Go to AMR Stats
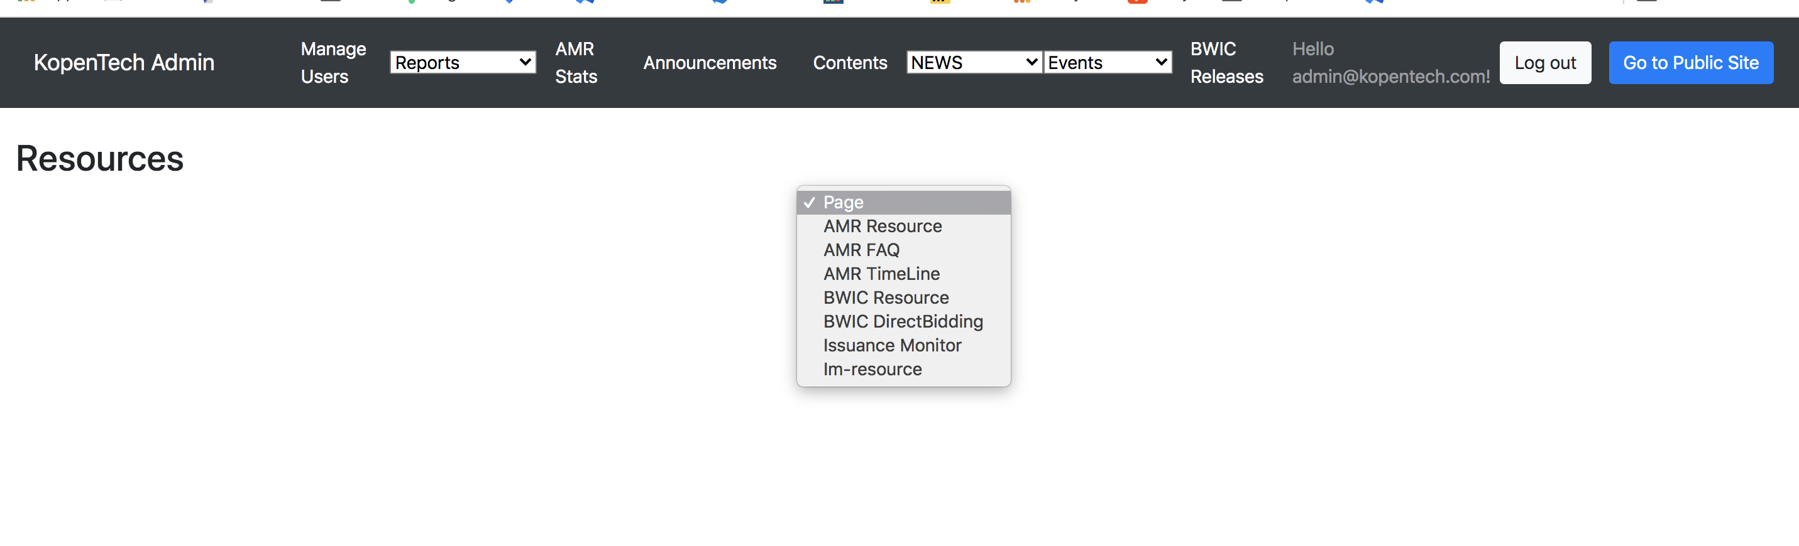This screenshot has width=1799, height=546. pos(575,63)
